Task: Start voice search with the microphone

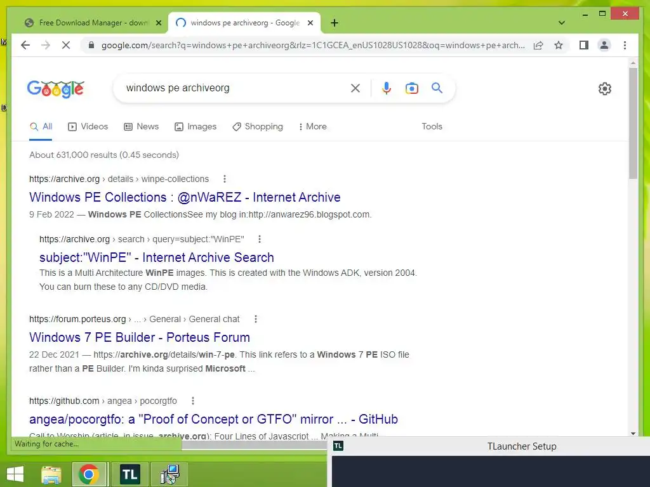Action: (x=387, y=88)
